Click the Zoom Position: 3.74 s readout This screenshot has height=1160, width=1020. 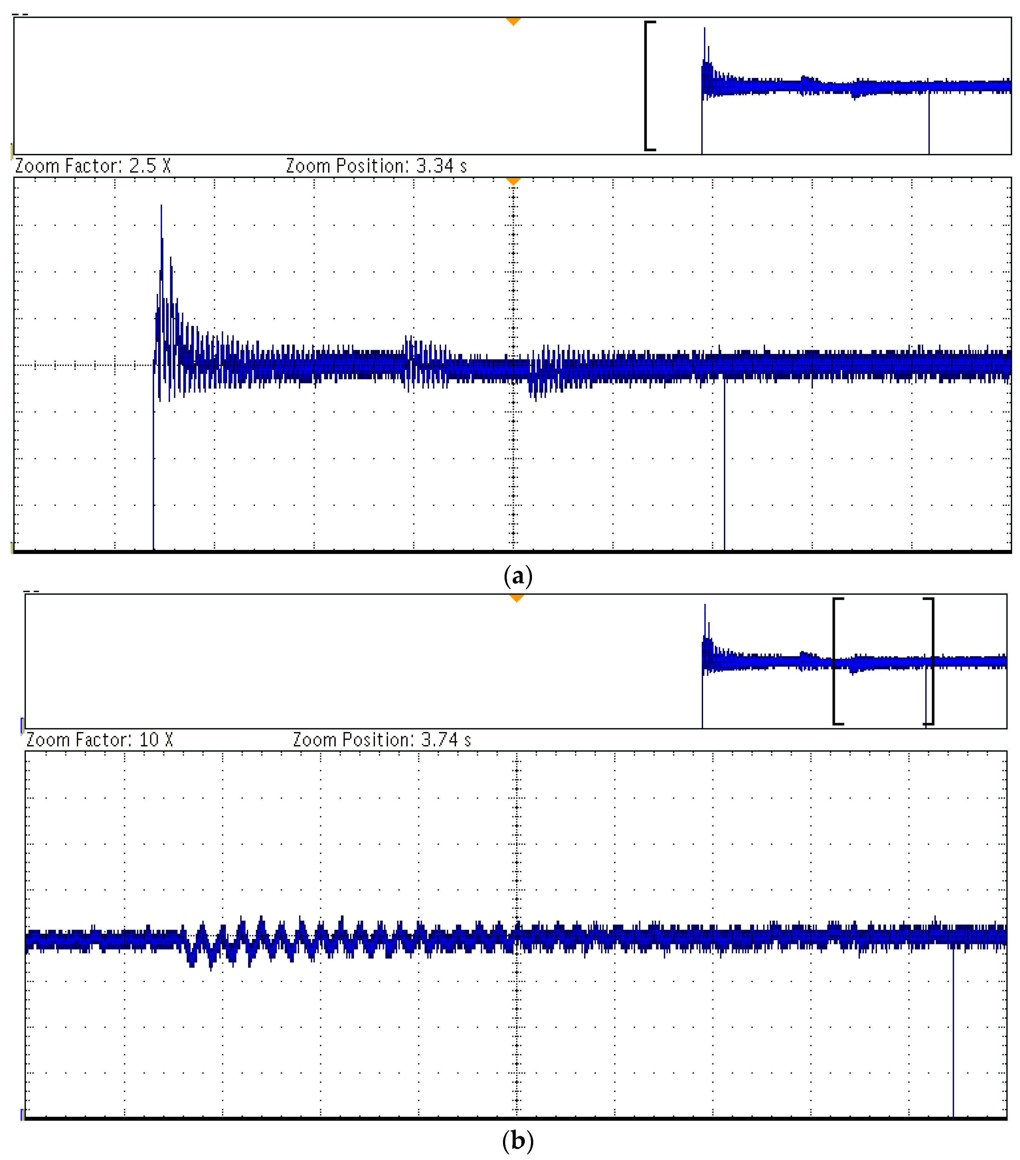pos(382,740)
